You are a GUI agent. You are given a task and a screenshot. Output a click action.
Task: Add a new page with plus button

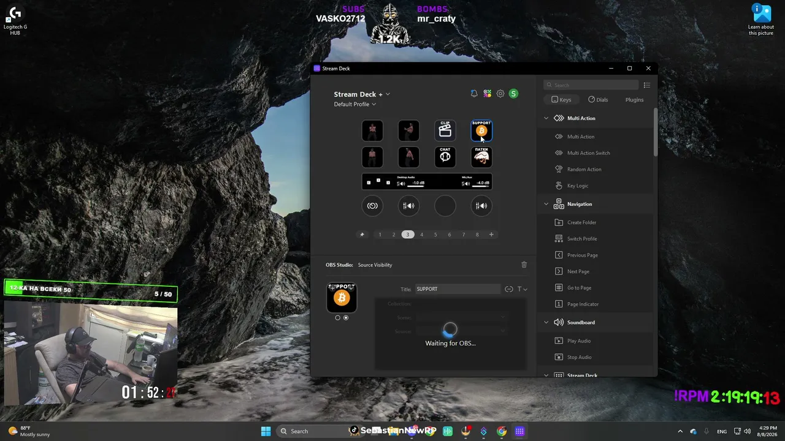tap(491, 235)
